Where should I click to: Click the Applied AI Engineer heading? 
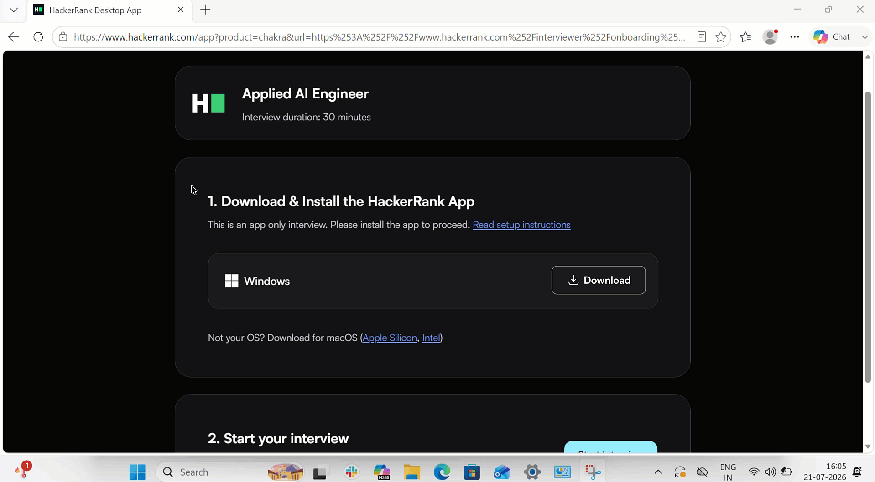point(305,94)
